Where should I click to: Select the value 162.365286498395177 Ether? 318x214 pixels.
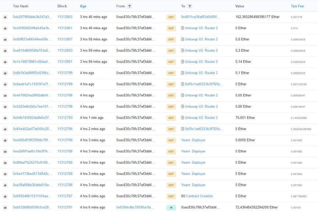(257, 17)
